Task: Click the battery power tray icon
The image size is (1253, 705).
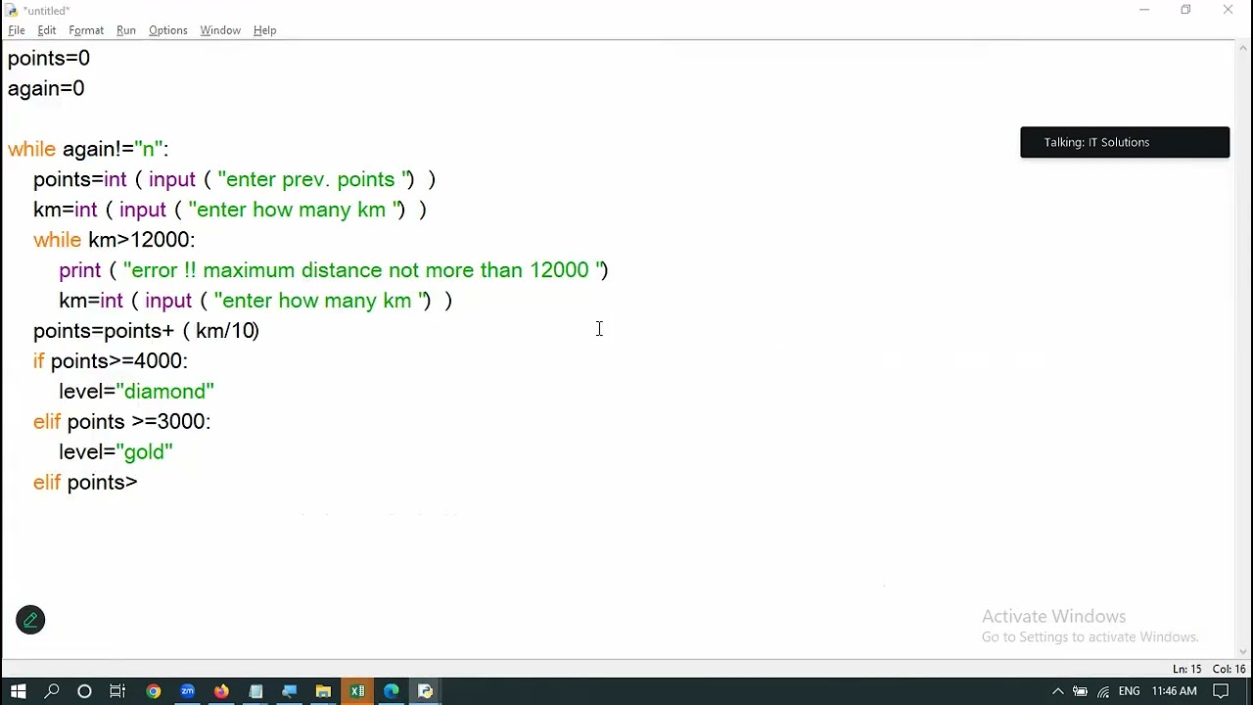Action: coord(1080,691)
